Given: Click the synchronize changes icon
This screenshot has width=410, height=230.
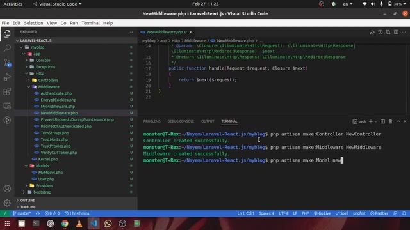Looking at the screenshot, I should 38,213.
